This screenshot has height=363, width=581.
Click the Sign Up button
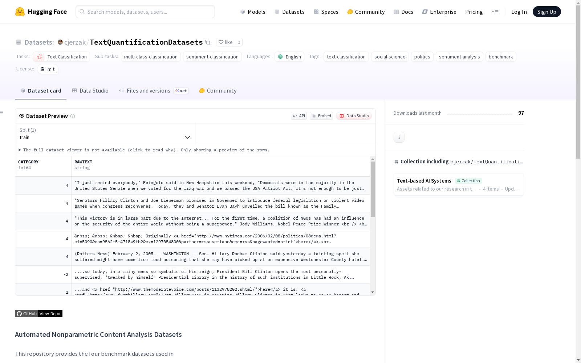point(547,12)
